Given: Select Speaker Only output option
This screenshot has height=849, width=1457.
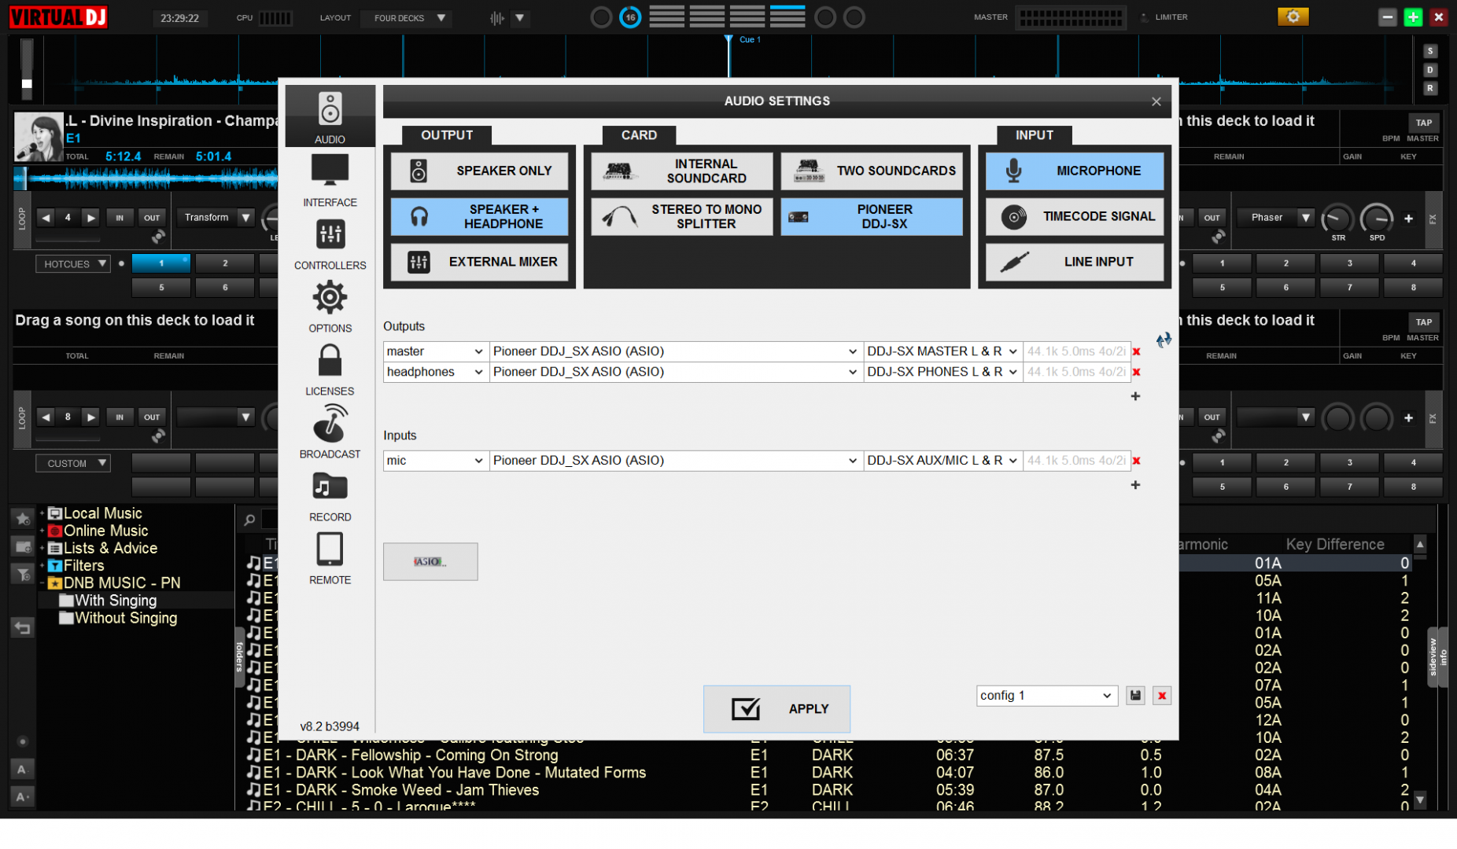Looking at the screenshot, I should tap(479, 171).
